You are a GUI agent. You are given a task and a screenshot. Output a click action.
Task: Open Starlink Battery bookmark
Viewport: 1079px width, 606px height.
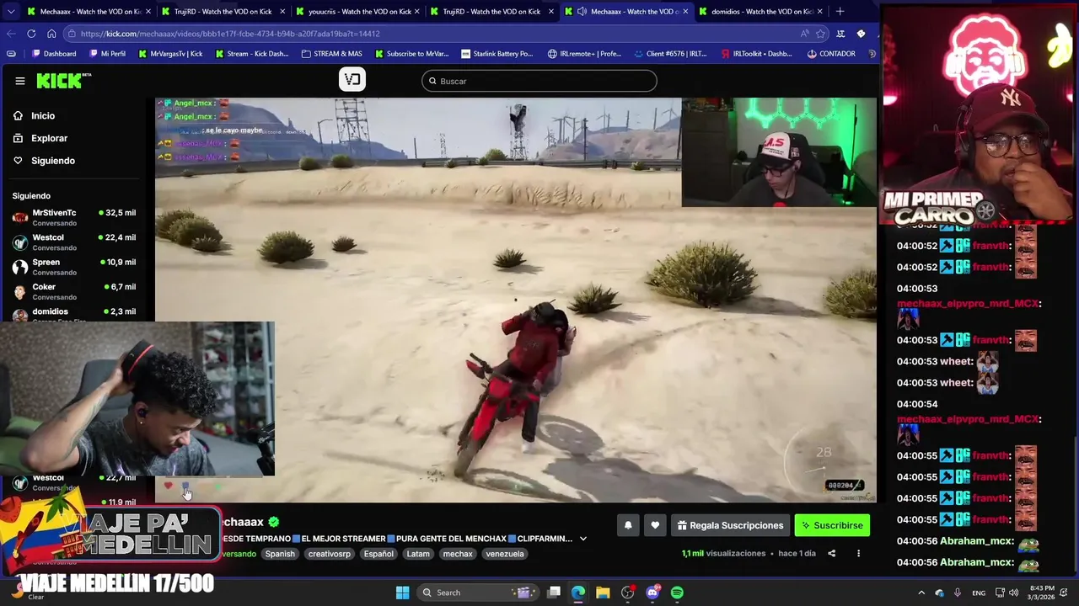point(496,54)
